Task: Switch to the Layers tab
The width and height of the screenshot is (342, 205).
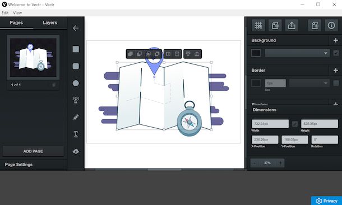Action: [x=50, y=22]
